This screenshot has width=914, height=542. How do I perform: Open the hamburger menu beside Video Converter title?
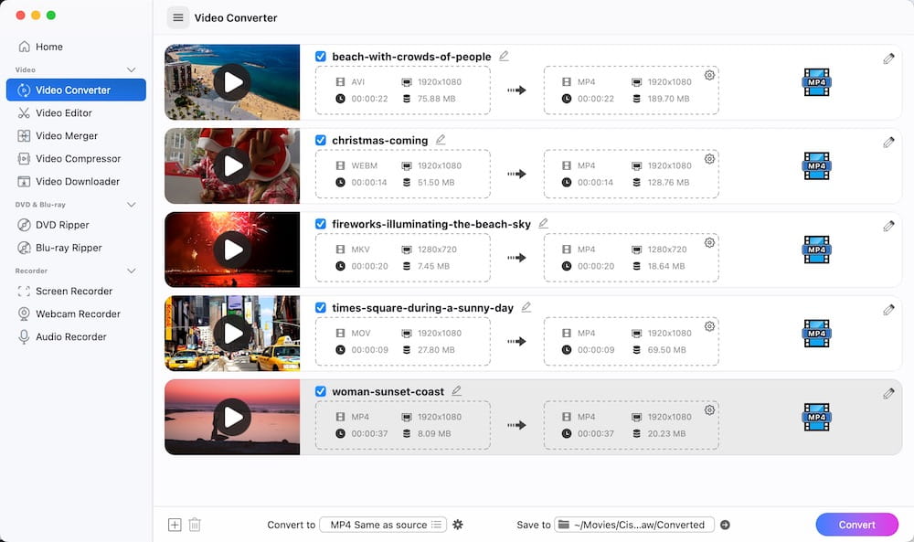[x=178, y=17]
